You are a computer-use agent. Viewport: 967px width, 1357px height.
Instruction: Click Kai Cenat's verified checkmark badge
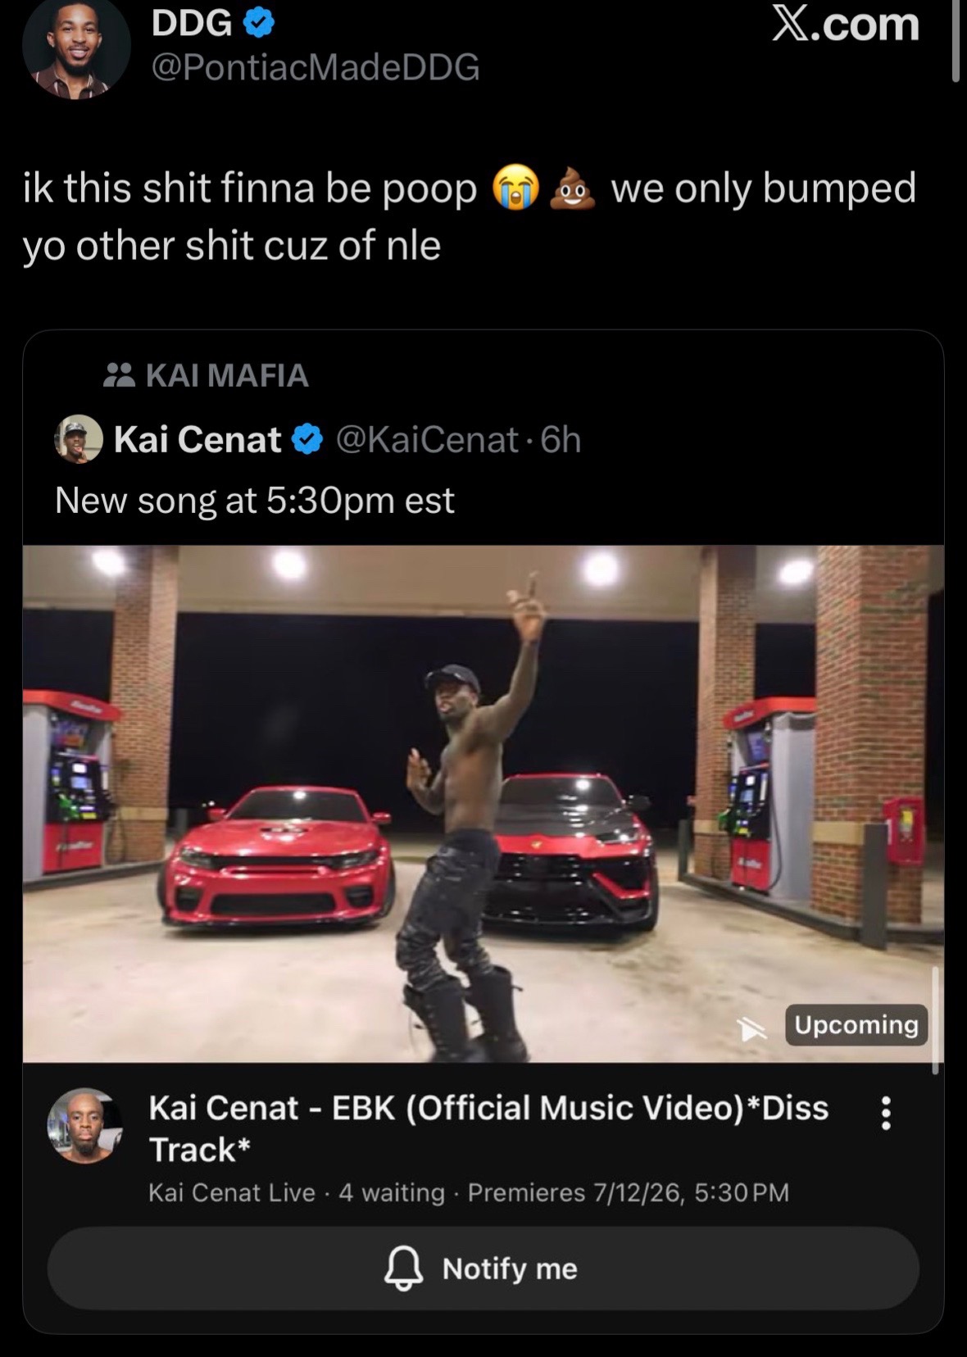click(x=307, y=440)
